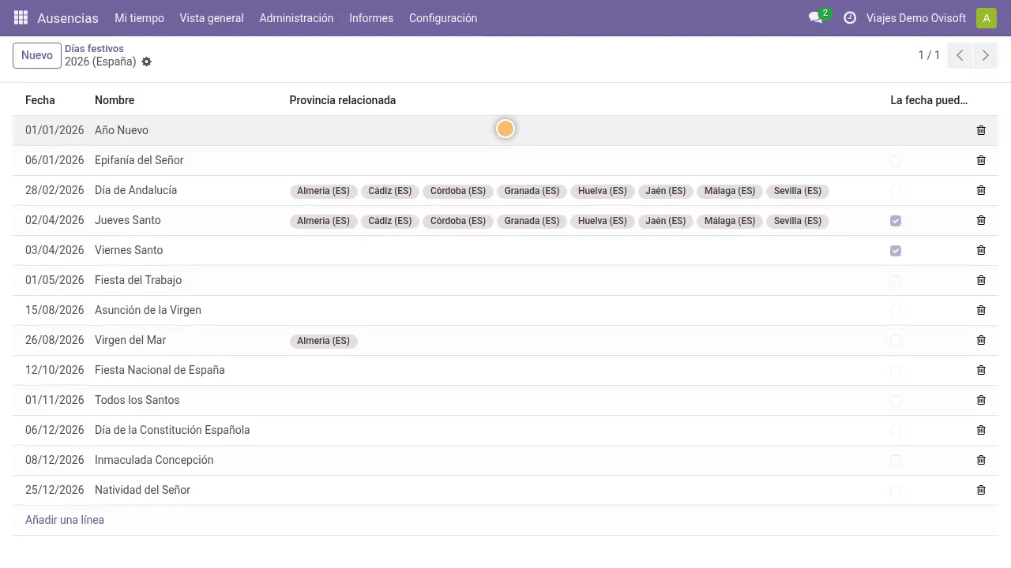Click the date 25/12/2026 cell
1011x568 pixels.
(54, 490)
